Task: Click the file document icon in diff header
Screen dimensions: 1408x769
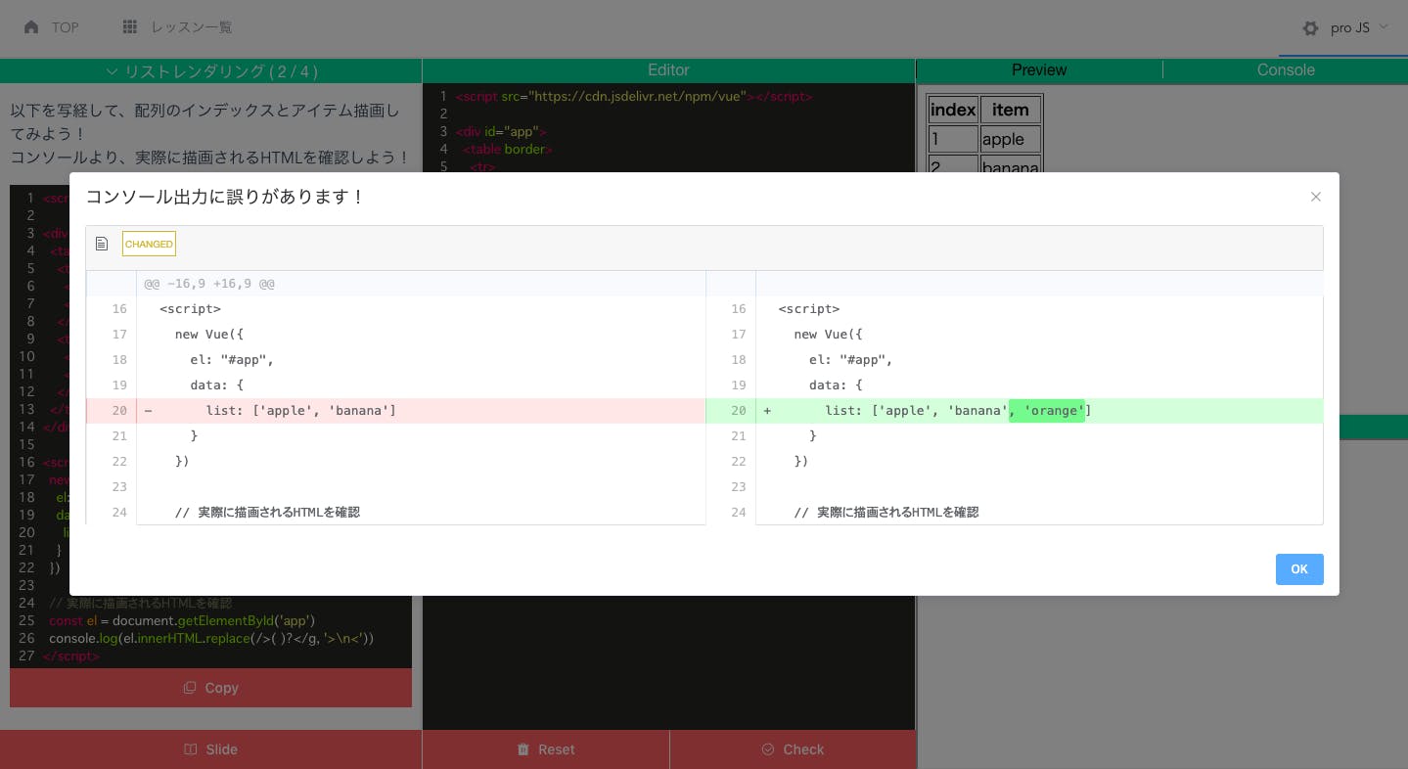Action: (102, 244)
